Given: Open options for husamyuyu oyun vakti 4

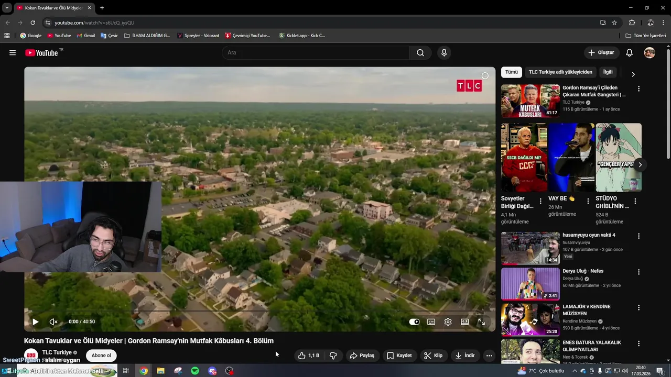Looking at the screenshot, I should (x=638, y=236).
